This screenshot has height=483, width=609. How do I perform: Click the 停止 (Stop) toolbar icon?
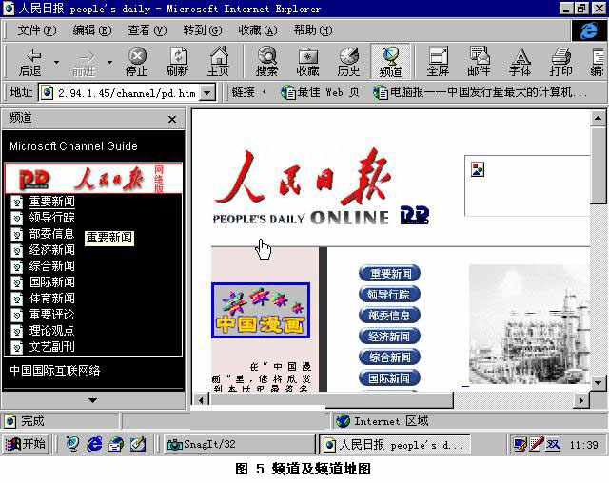coord(137,62)
